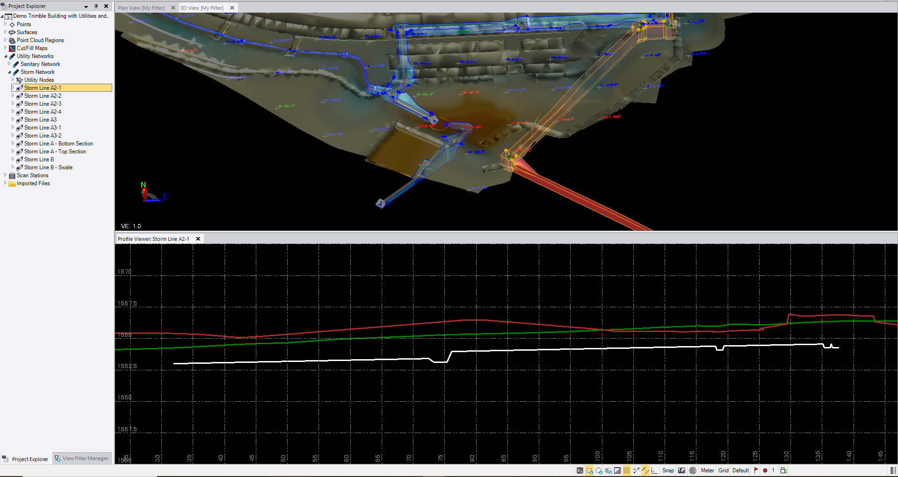This screenshot has width=898, height=477.
Task: Close the Plan View tab
Action: (173, 8)
